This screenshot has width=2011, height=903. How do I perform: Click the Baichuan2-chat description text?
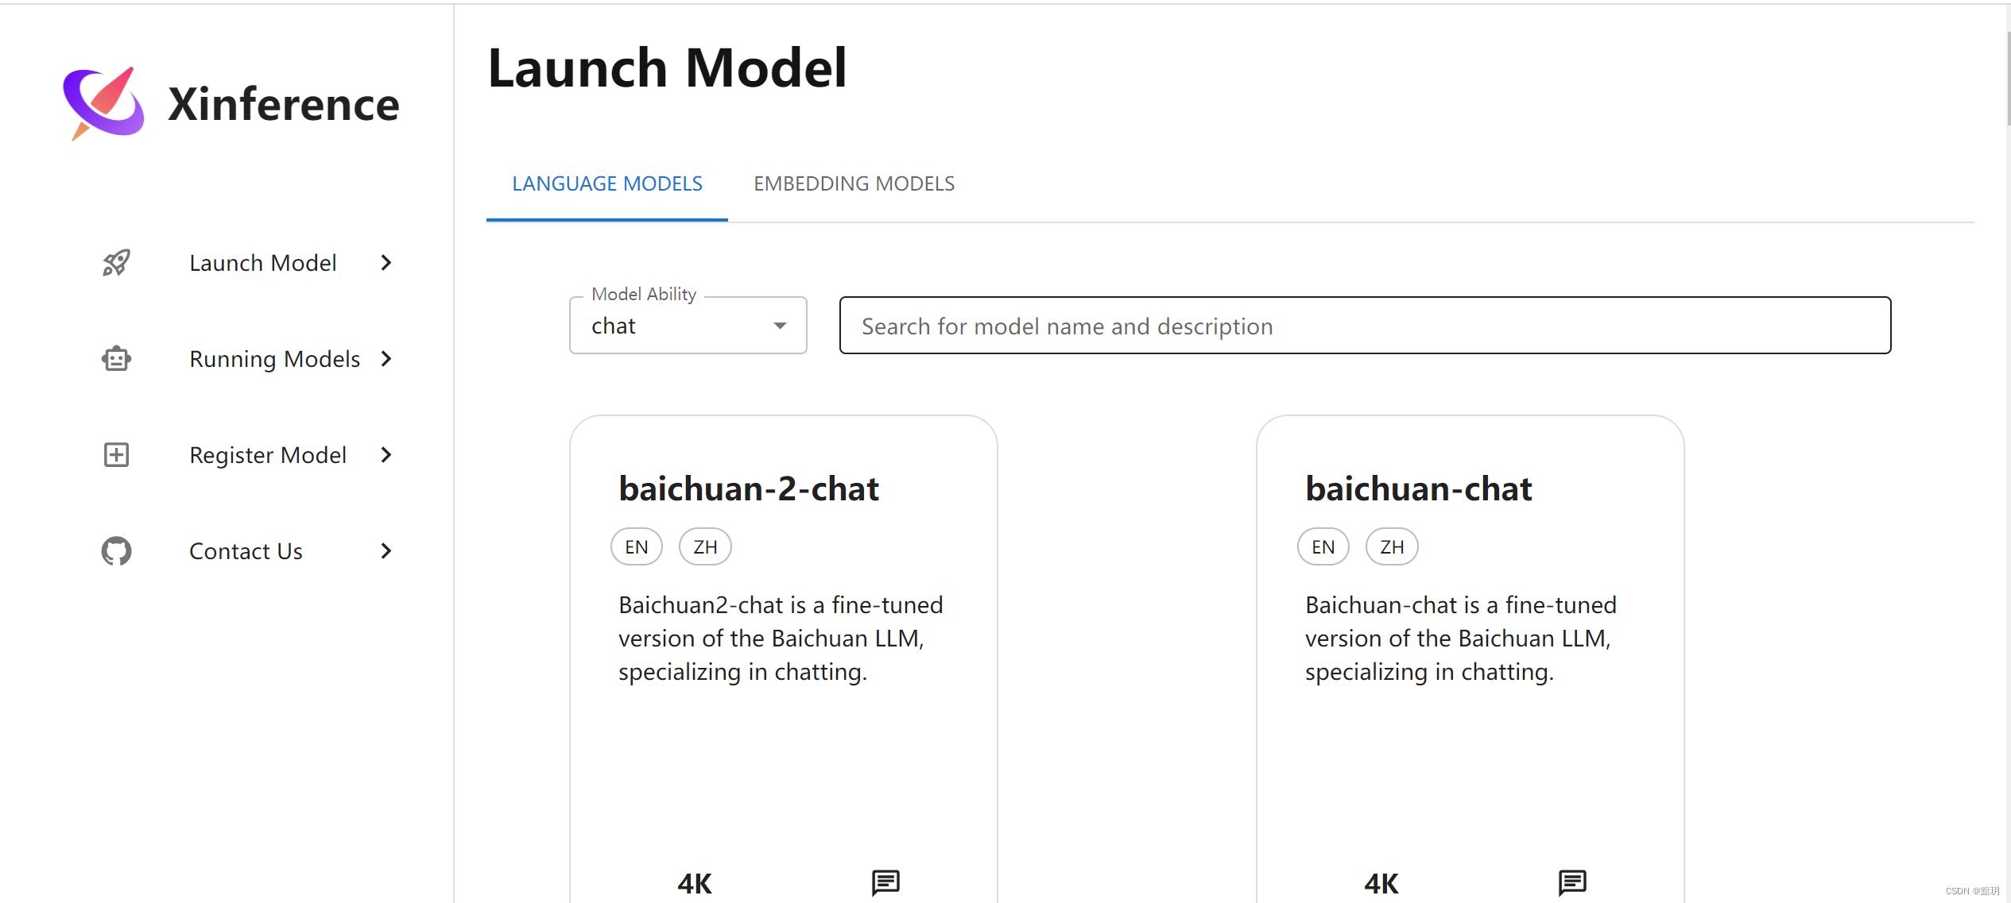point(781,639)
